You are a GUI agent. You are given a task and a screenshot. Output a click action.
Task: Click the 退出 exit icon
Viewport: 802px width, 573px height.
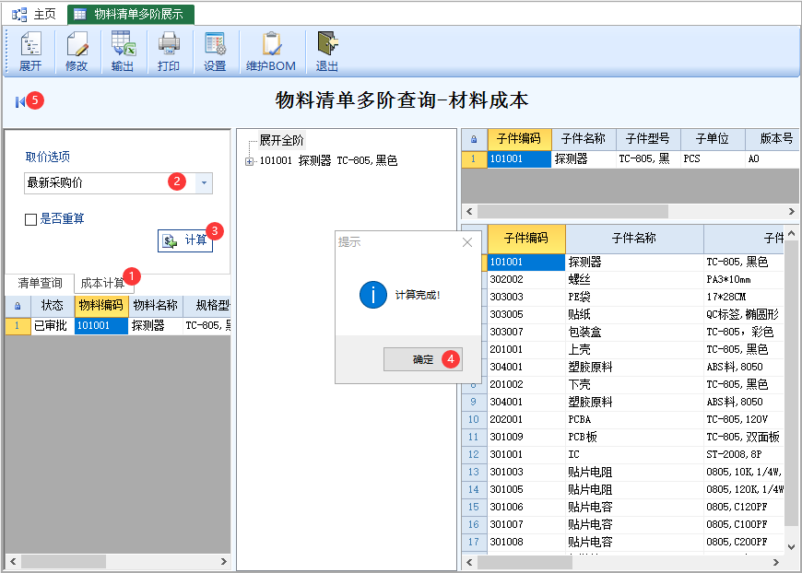pyautogui.click(x=327, y=51)
